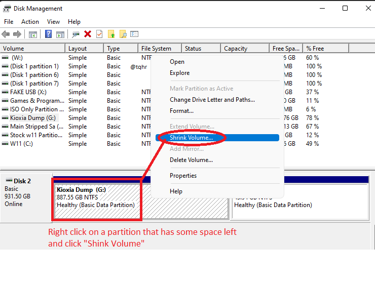
Task: Click the magnifier search toolbar icon
Action: click(x=123, y=34)
